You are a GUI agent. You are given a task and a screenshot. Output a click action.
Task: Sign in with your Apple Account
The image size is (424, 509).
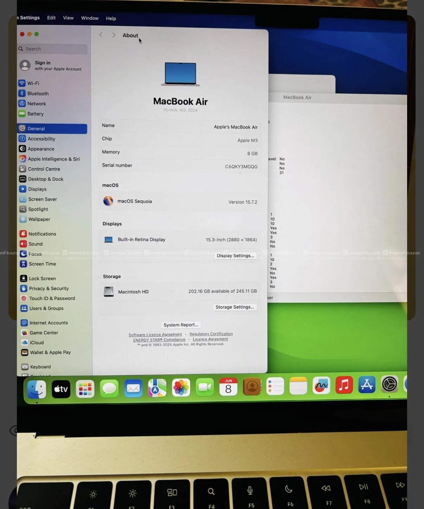coord(51,65)
